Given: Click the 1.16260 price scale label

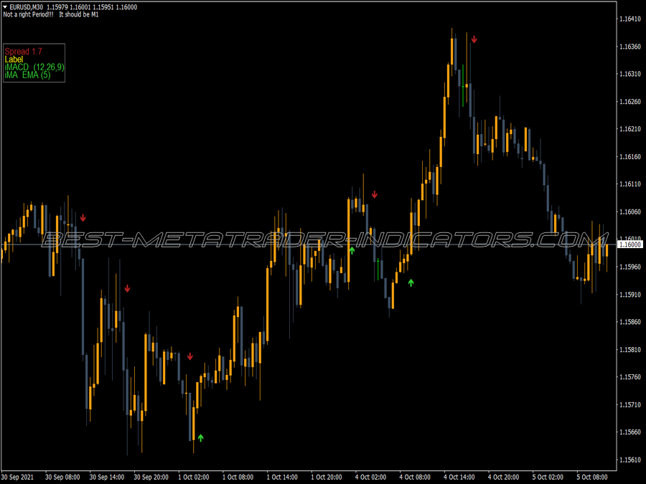Looking at the screenshot, I should tap(630, 102).
